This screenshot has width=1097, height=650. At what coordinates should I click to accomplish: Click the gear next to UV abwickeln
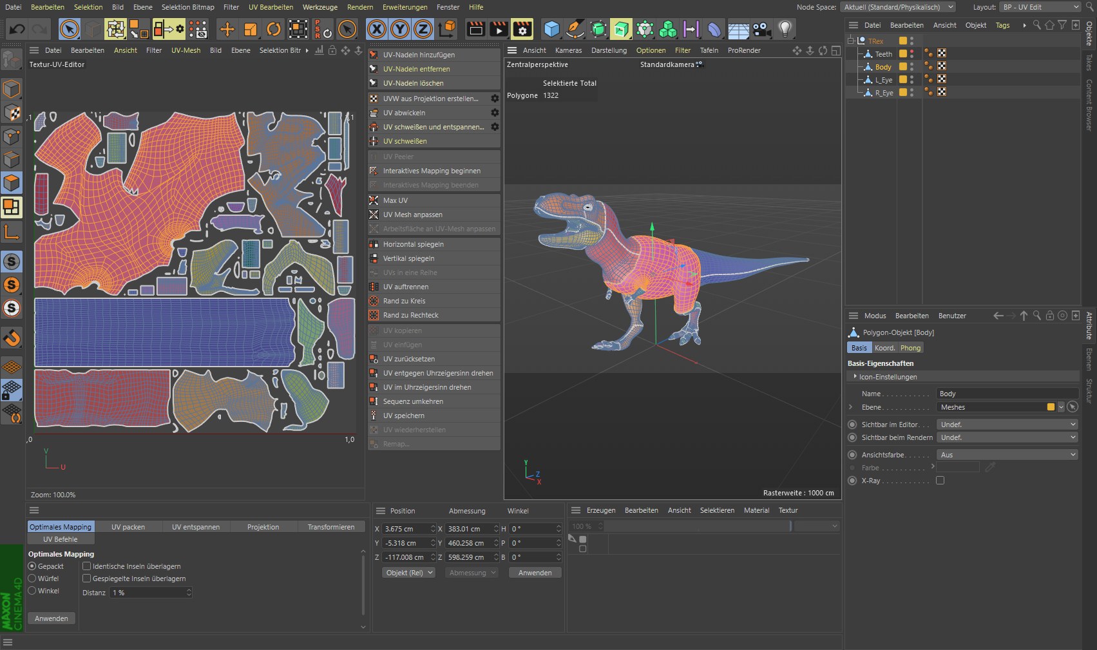pyautogui.click(x=495, y=113)
